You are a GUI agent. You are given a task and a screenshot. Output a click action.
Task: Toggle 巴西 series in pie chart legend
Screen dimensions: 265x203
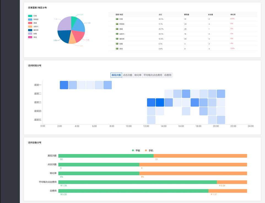tap(30, 16)
